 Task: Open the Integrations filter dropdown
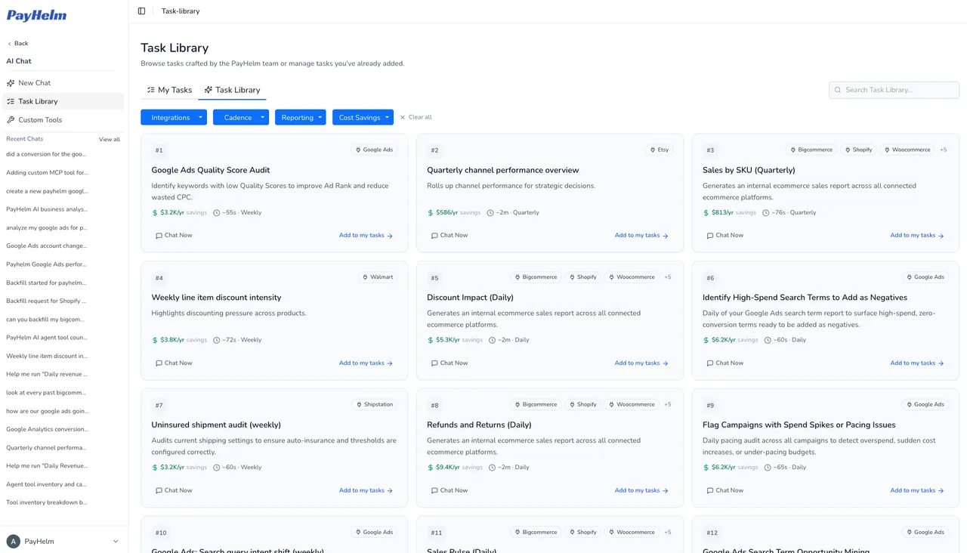(174, 117)
